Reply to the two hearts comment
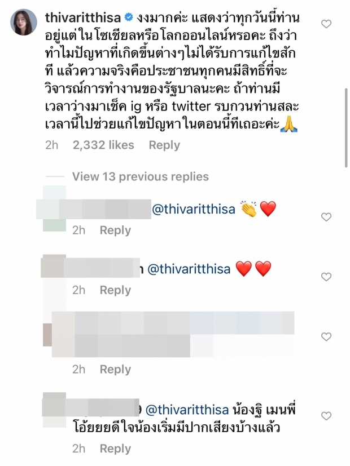350x466 pixels. click(x=115, y=290)
